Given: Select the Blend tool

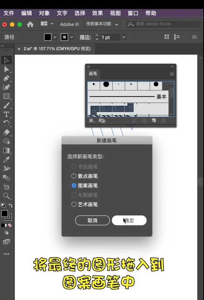Looking at the screenshot, I should 6,178.
